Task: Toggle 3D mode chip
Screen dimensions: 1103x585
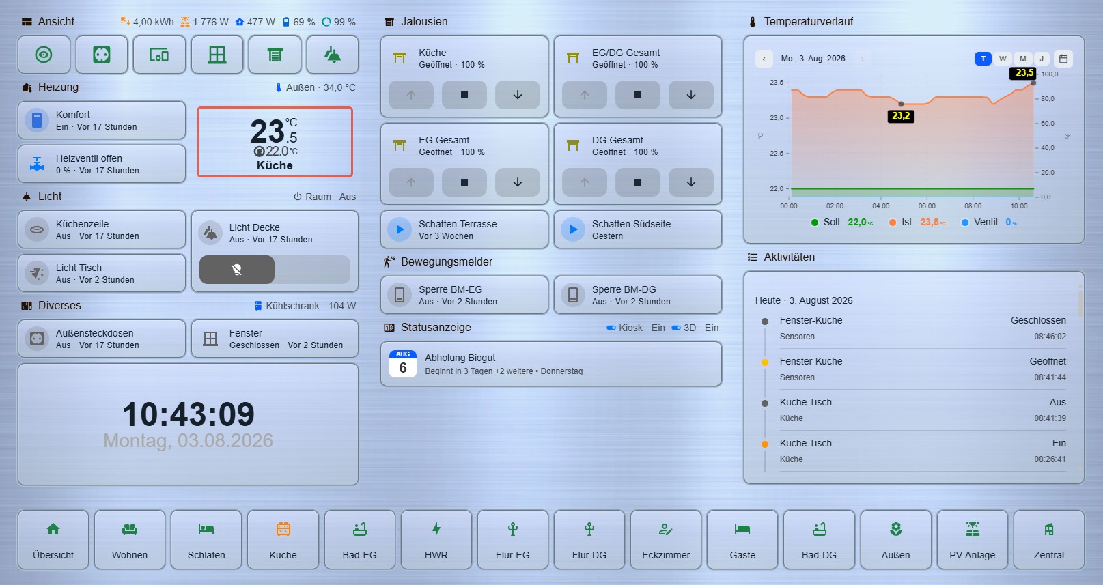Action: click(695, 328)
